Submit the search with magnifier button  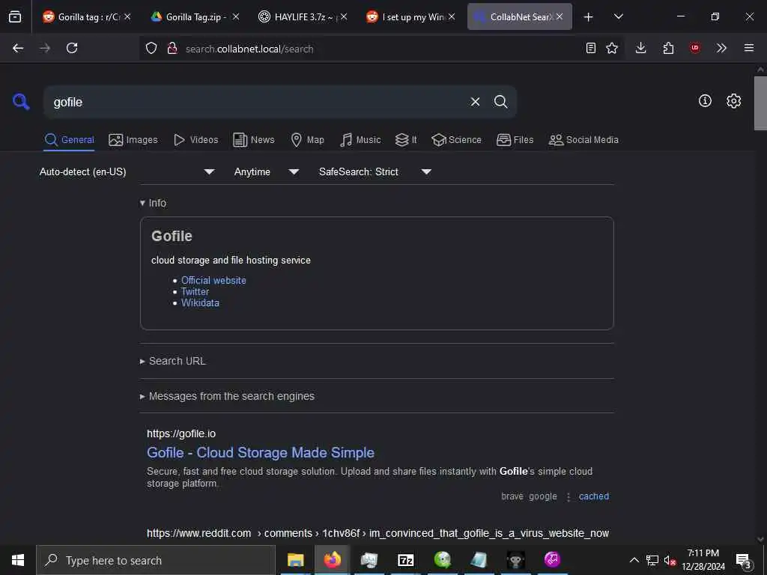point(500,102)
